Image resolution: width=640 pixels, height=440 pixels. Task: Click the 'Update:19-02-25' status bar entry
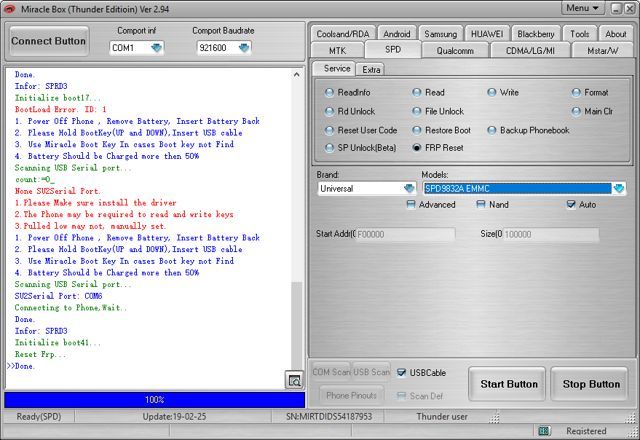pyautogui.click(x=174, y=417)
